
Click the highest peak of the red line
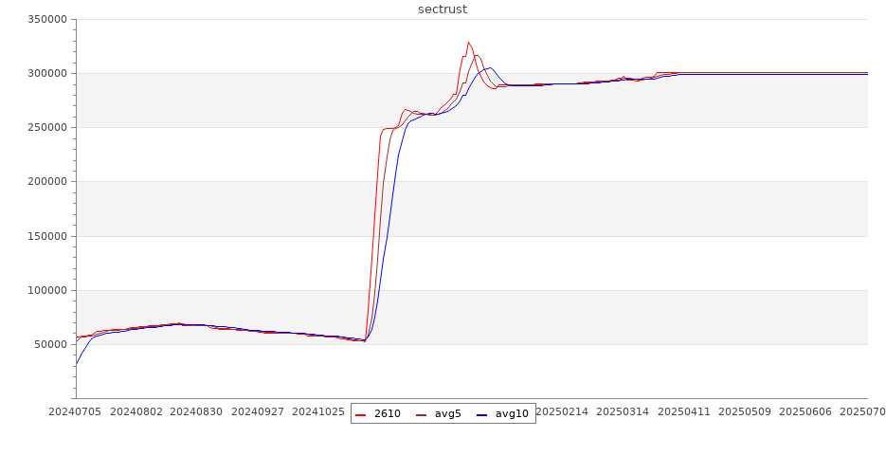click(468, 43)
